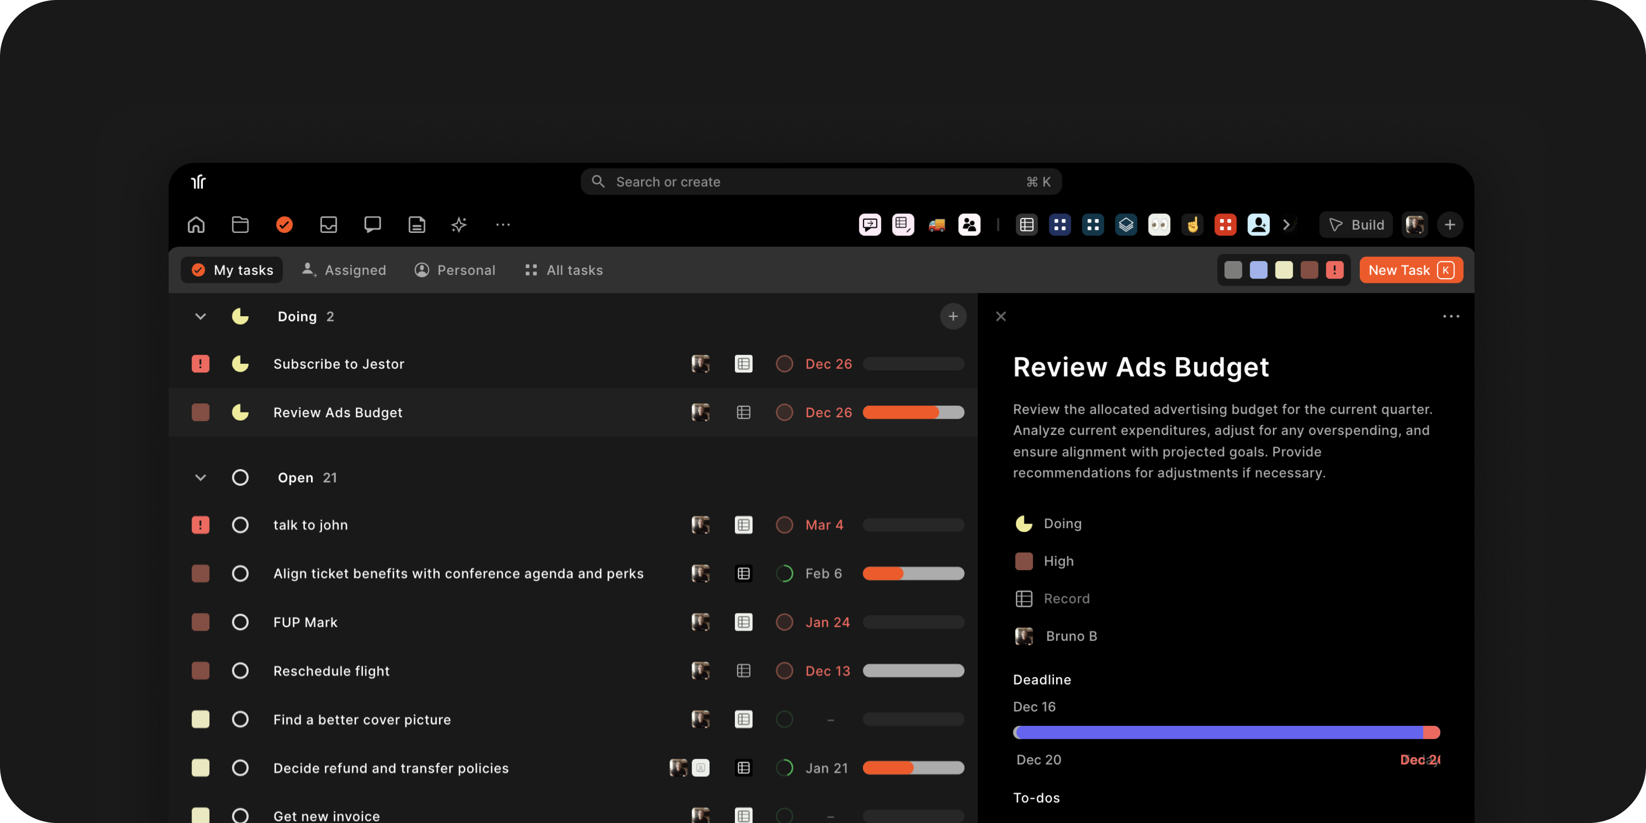Check the circle next to 'FUP Mark'
Screen dimensions: 1646x823
(x=240, y=622)
